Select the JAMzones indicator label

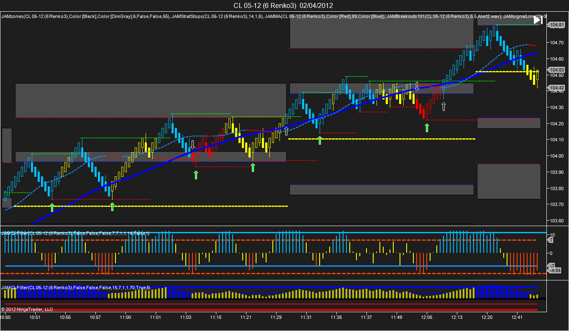[86, 16]
